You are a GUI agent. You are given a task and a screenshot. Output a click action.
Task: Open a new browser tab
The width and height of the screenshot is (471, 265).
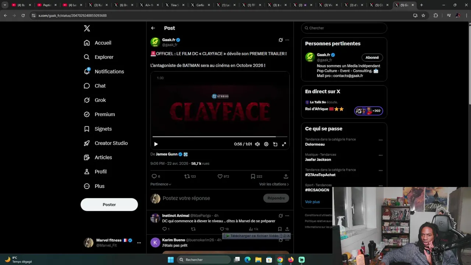(422, 5)
